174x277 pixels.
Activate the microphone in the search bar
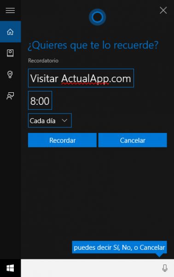pyautogui.click(x=165, y=268)
